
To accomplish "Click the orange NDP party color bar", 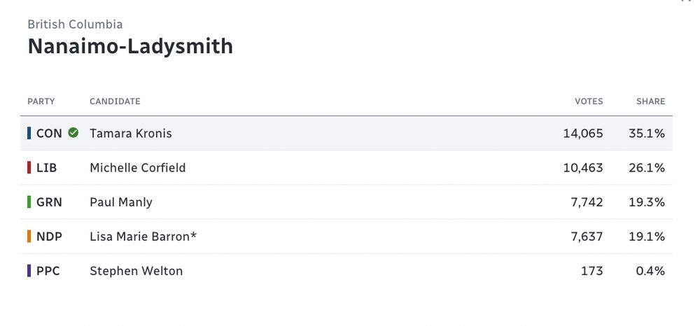I will pyautogui.click(x=29, y=236).
